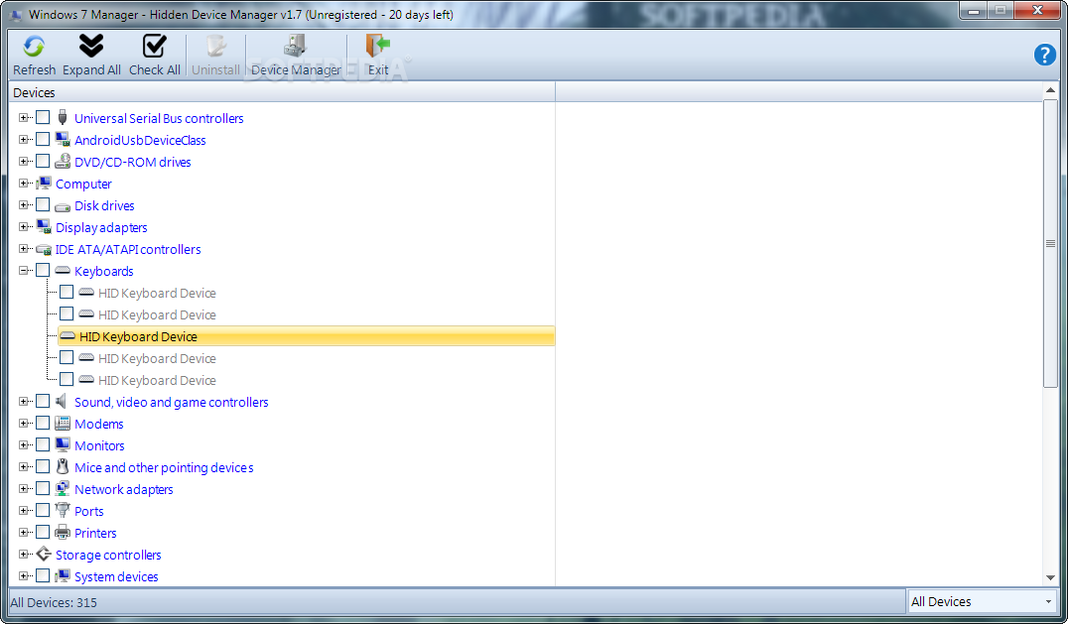The width and height of the screenshot is (1068, 624).
Task: Expand the Display adapters node
Action: [x=23, y=226]
